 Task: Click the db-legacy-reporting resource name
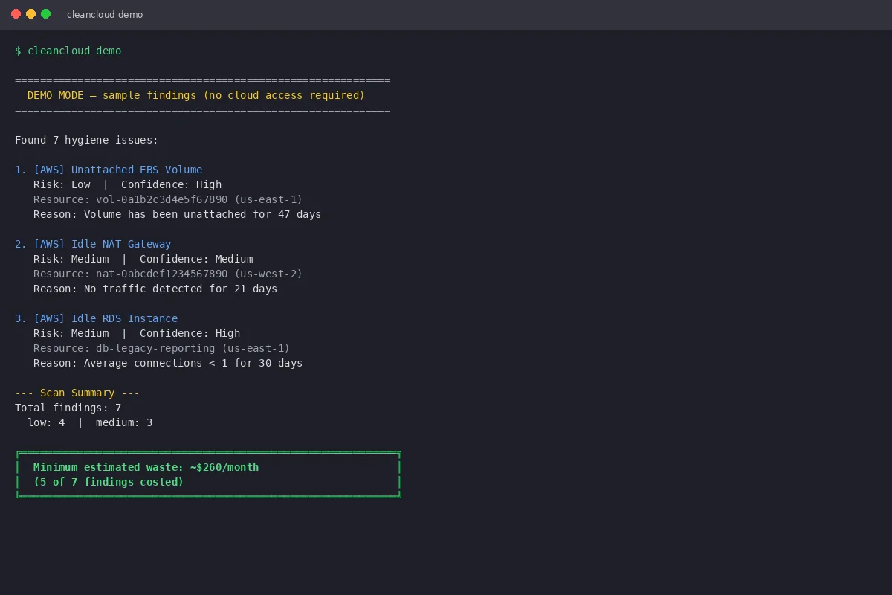coord(154,348)
